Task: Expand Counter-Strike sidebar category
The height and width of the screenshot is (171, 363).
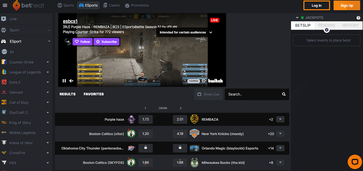Action: click(x=48, y=62)
